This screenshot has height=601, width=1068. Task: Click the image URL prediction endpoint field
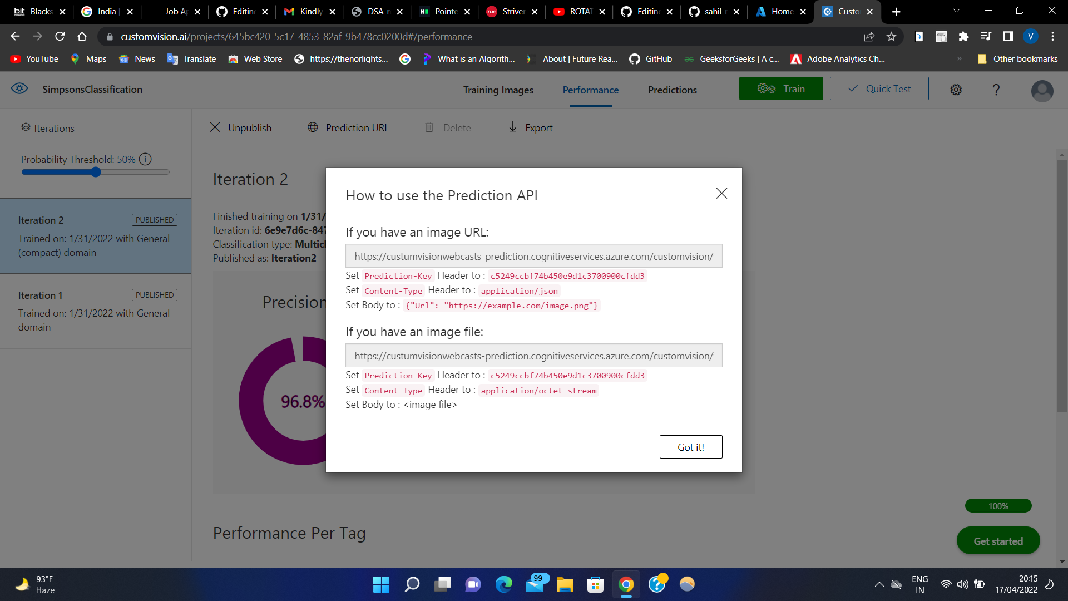[x=533, y=256]
